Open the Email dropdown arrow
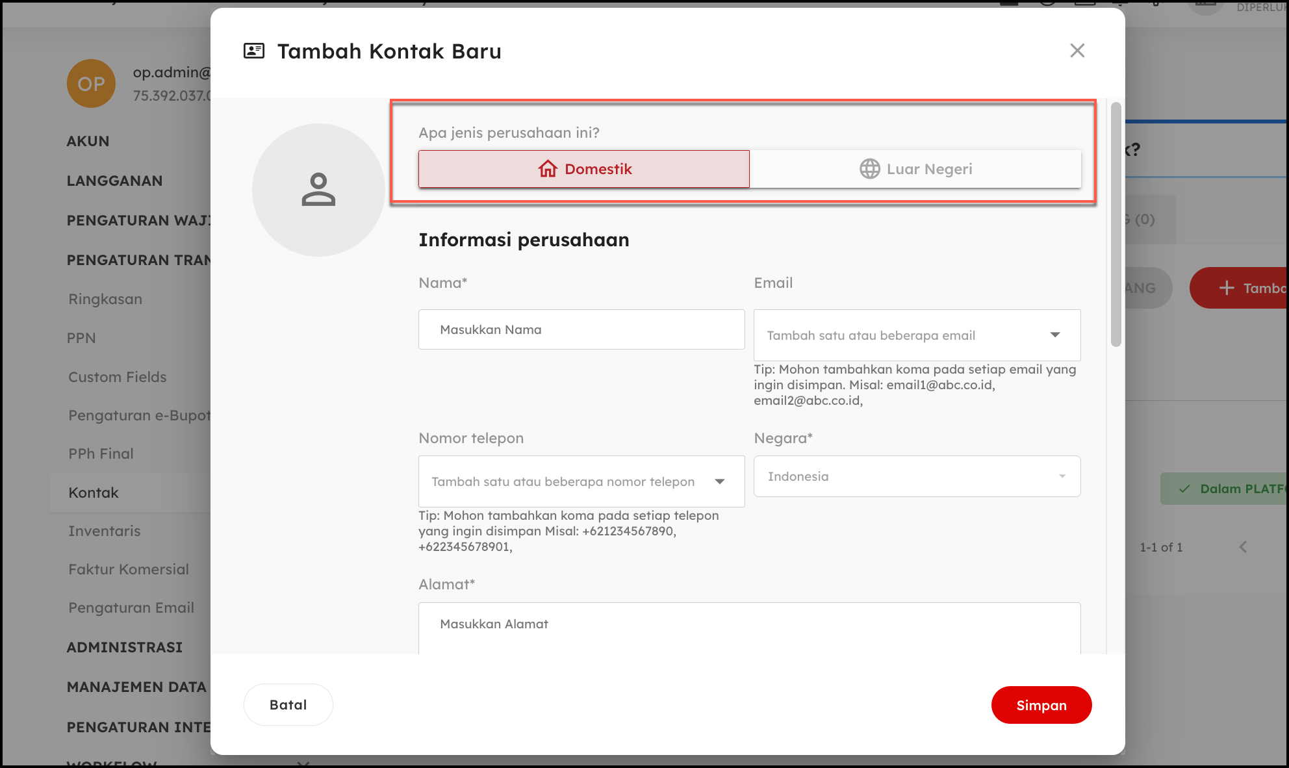The image size is (1289, 768). point(1055,335)
